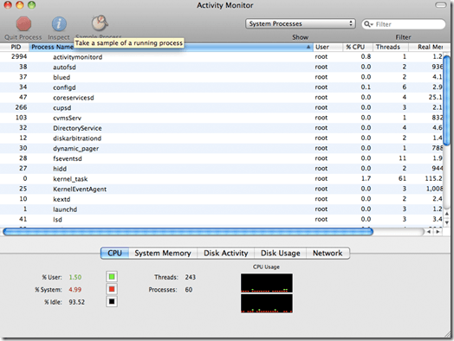The image size is (454, 341).
Task: Click the window resize grip corner
Action: pyautogui.click(x=447, y=334)
